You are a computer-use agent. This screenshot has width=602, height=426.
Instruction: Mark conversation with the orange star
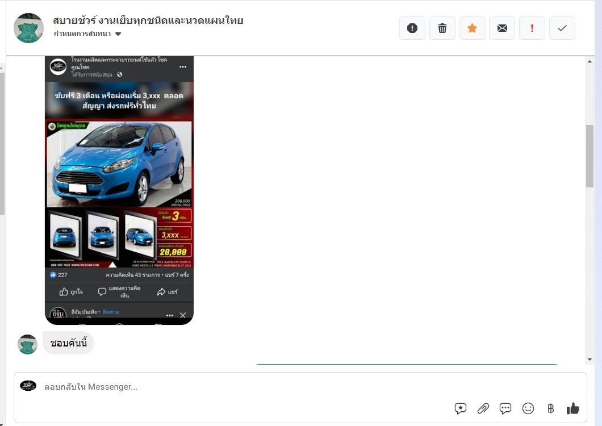tap(473, 28)
